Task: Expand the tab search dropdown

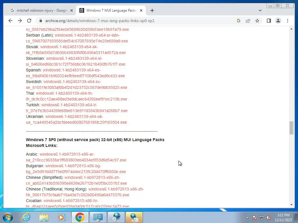Action: point(260,10)
